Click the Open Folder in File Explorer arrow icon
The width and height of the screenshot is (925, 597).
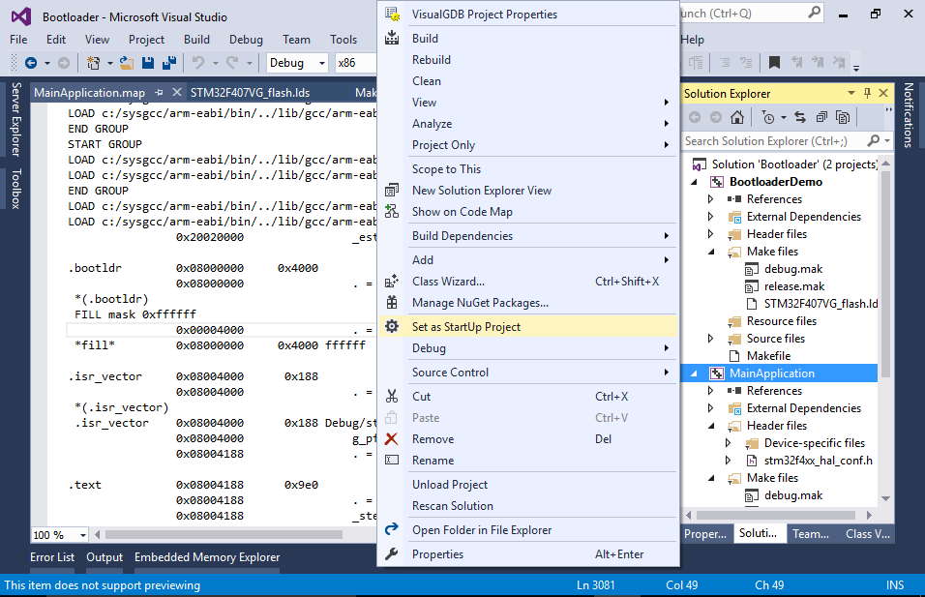click(392, 529)
